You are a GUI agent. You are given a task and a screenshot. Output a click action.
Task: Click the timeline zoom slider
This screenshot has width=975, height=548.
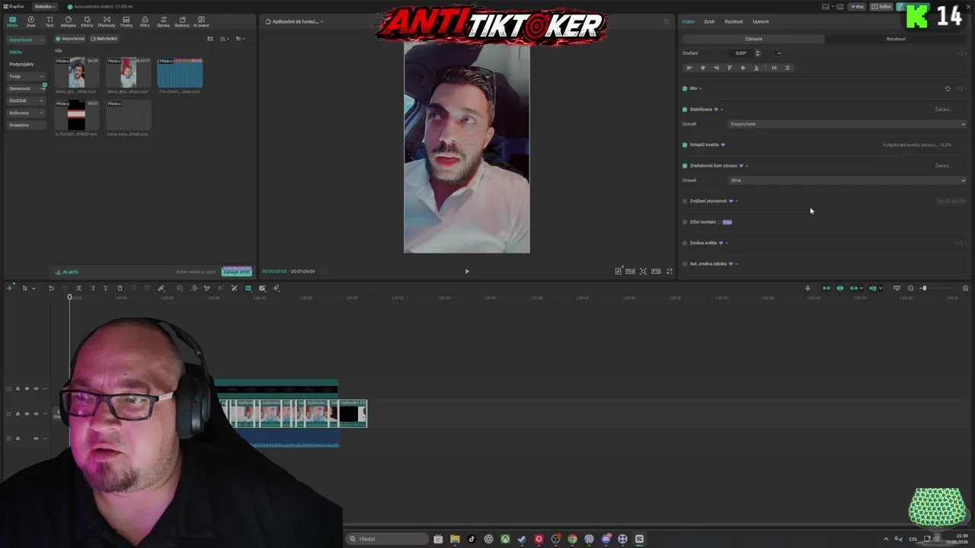click(937, 288)
